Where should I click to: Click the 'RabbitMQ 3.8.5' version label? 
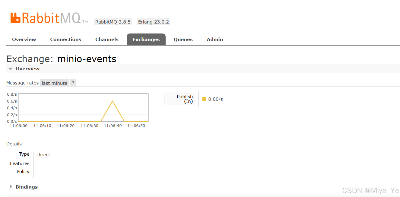pyautogui.click(x=113, y=22)
